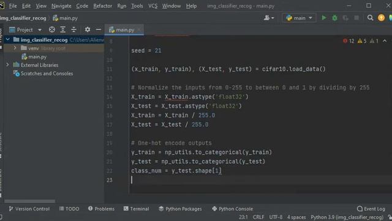Change the CRLF line separator
The width and height of the screenshot is (392, 221).
click(x=258, y=217)
